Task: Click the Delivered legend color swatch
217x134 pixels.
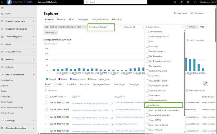Action: [x=47, y=79]
